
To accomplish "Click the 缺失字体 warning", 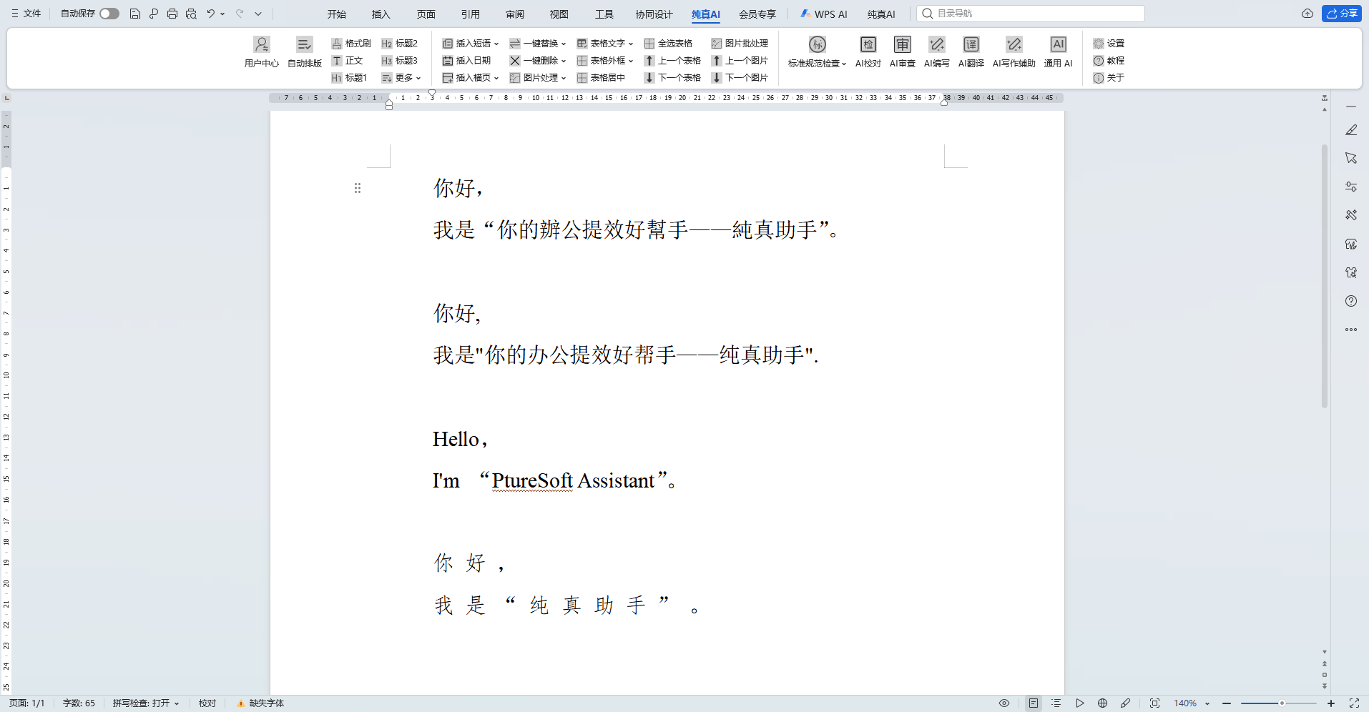I will 261,703.
